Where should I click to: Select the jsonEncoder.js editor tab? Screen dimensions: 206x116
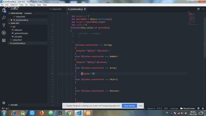tap(77, 9)
